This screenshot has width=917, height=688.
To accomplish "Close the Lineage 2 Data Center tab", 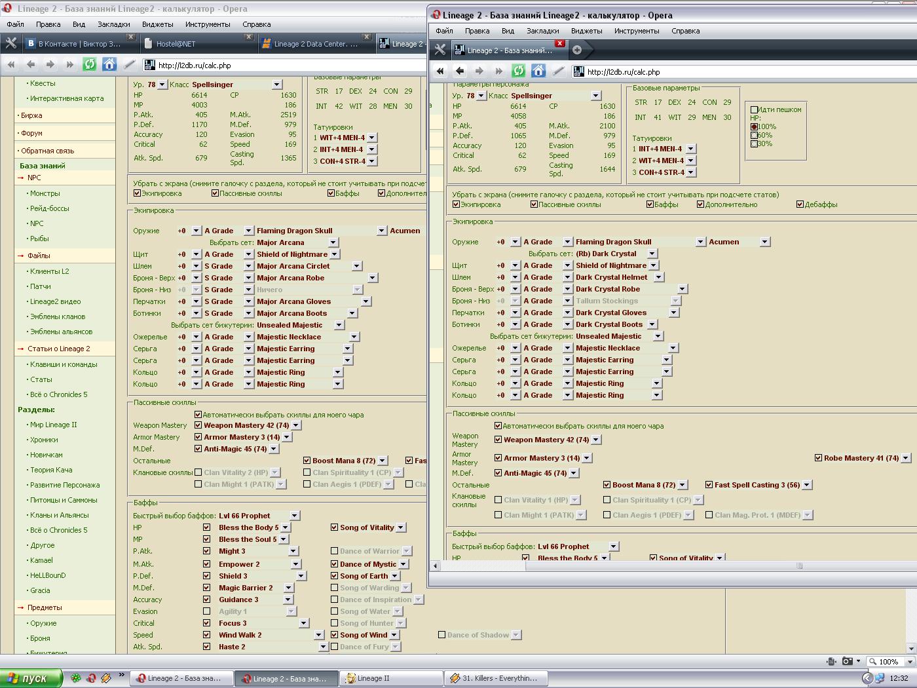I will point(367,37).
